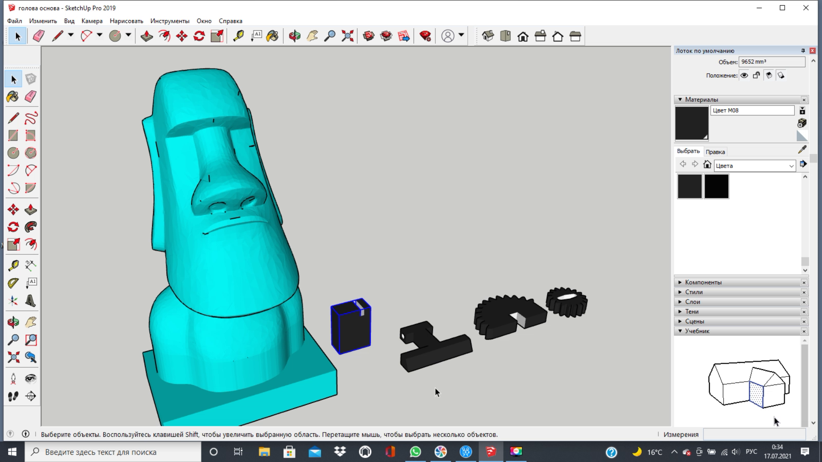The image size is (822, 462).
Task: Click the material name field Цвет M08
Action: click(x=752, y=110)
